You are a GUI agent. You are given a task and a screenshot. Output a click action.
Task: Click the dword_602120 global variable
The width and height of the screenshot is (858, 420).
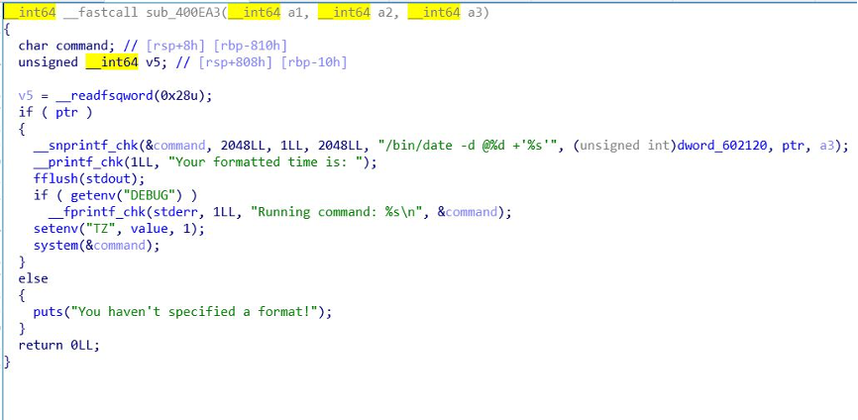(721, 146)
